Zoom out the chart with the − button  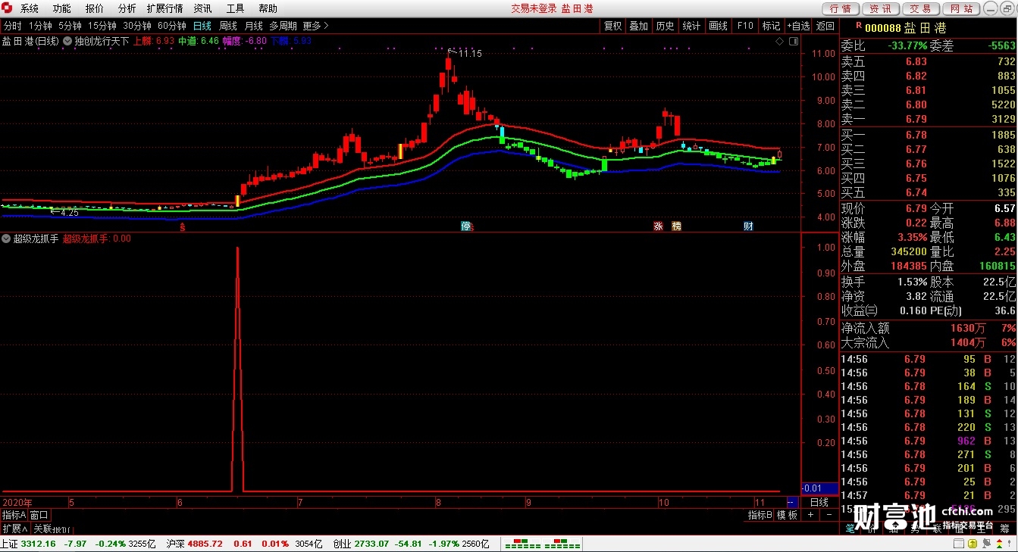point(828,515)
